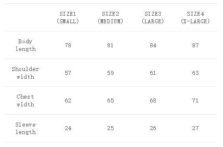Click the body length value 78

tap(68, 45)
